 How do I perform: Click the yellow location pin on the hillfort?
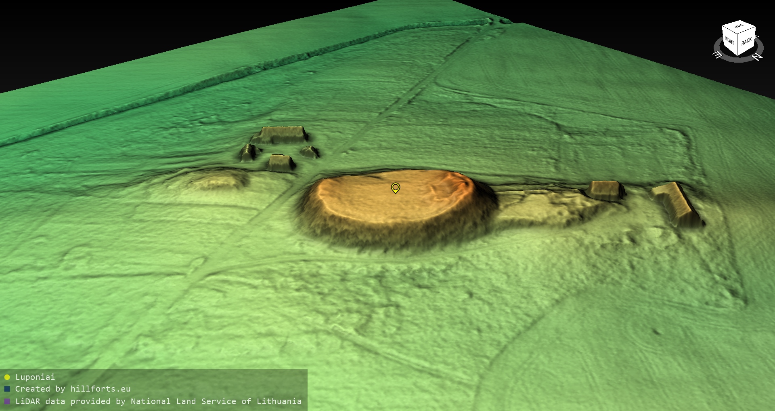[x=396, y=188]
